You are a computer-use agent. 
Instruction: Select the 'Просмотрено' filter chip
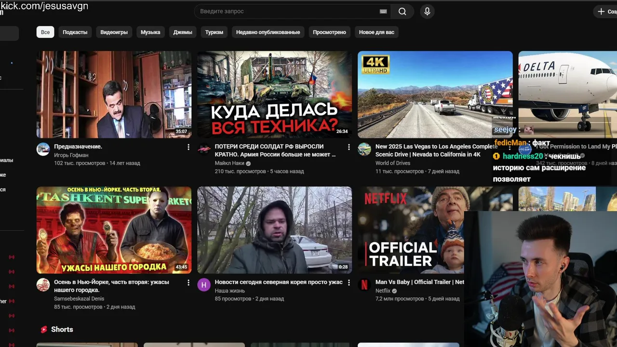tap(329, 32)
